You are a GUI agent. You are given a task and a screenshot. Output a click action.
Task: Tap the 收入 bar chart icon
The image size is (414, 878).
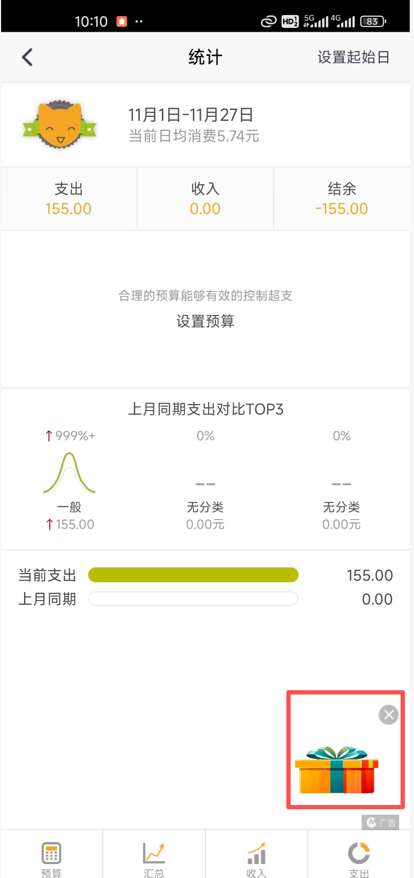pos(256,854)
